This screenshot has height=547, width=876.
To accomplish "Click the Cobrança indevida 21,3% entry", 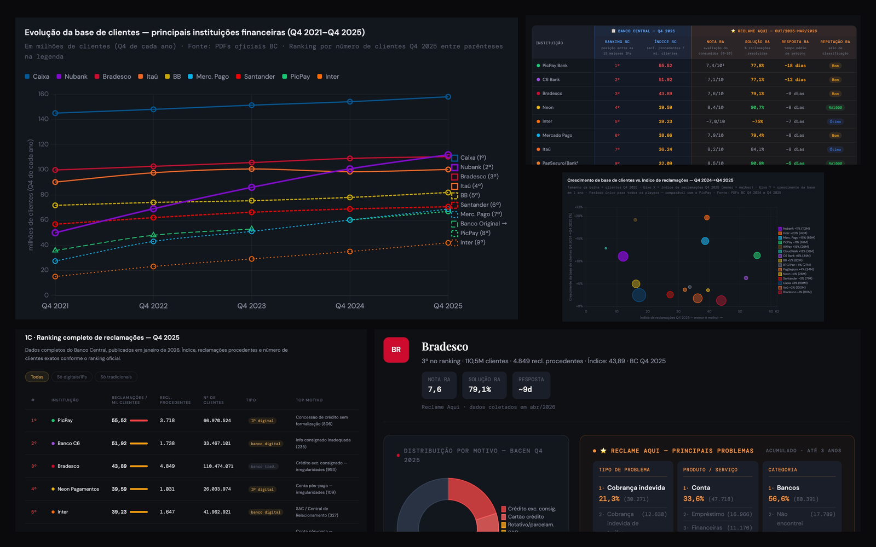I will [632, 493].
